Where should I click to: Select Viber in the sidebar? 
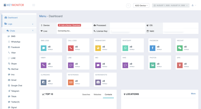[x=13, y=53]
